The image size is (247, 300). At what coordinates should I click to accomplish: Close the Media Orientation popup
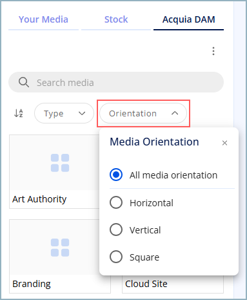click(224, 143)
